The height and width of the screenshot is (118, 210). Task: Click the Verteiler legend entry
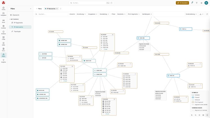tap(196, 95)
